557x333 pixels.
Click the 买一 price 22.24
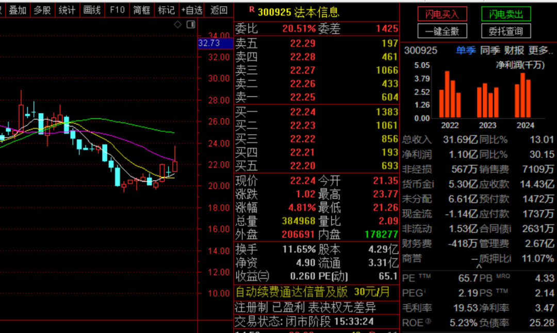point(303,112)
